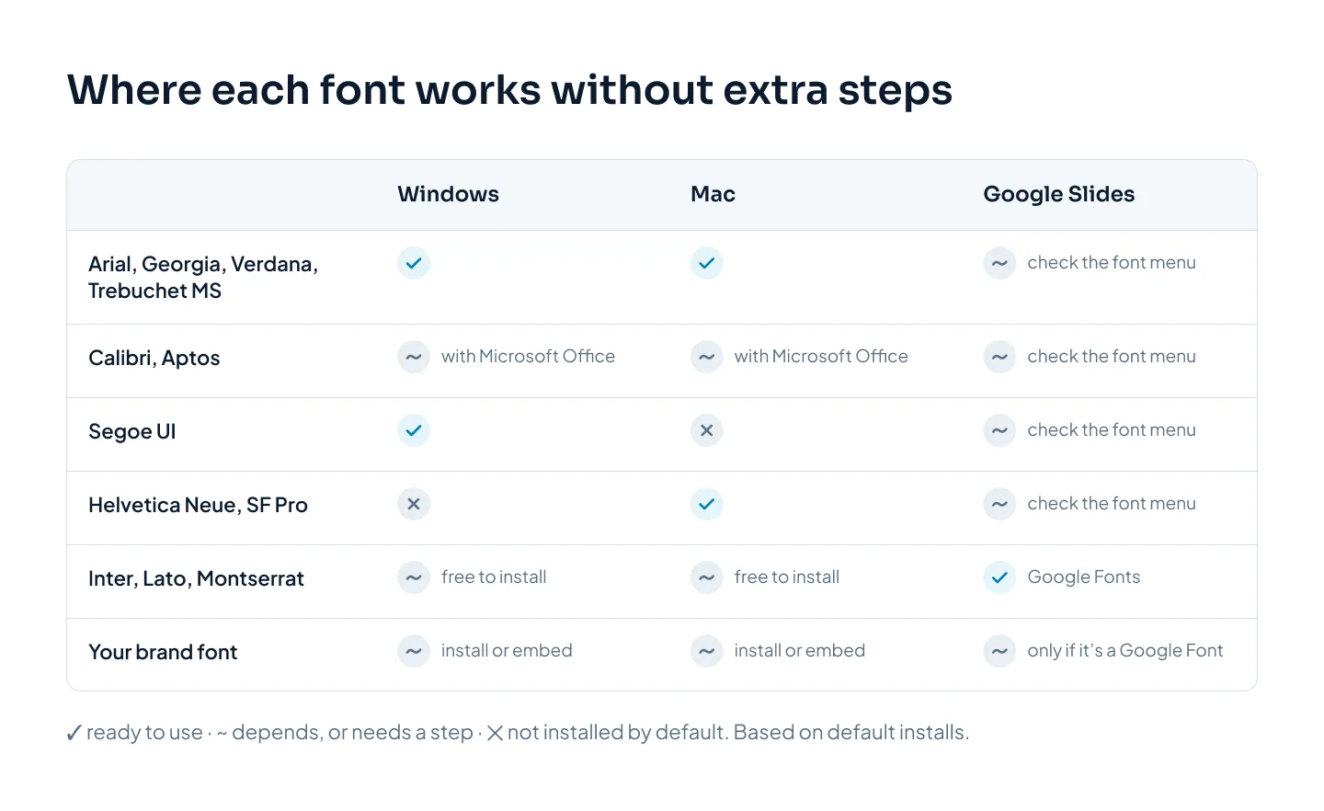Screen dimensions: 1324x811
Task: Click the Google Slides tilde icon in brand font row
Action: [x=999, y=651]
